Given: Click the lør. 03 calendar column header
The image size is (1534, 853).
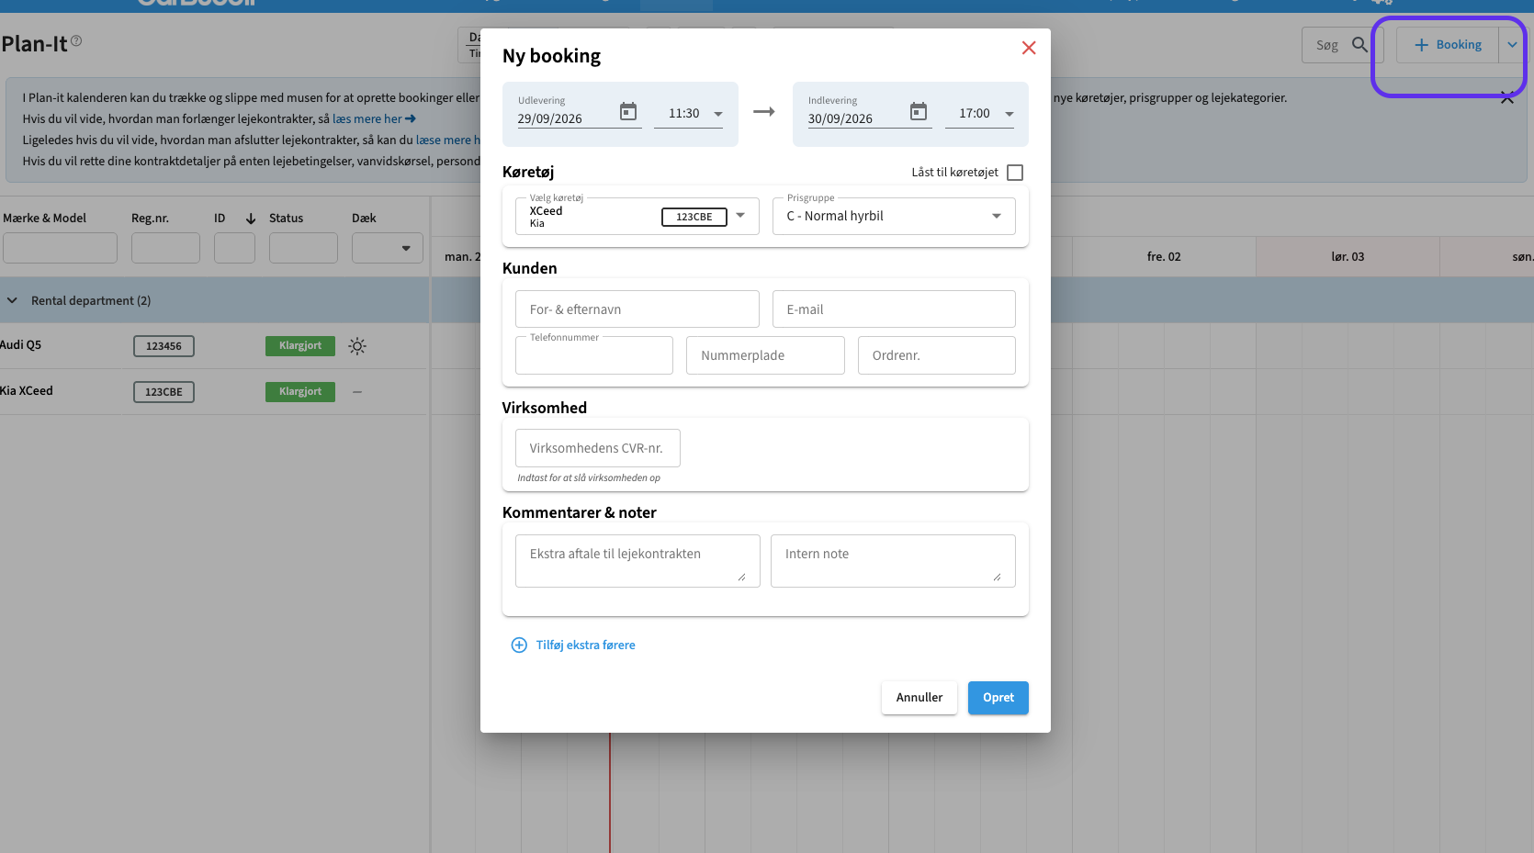Looking at the screenshot, I should pos(1348,257).
